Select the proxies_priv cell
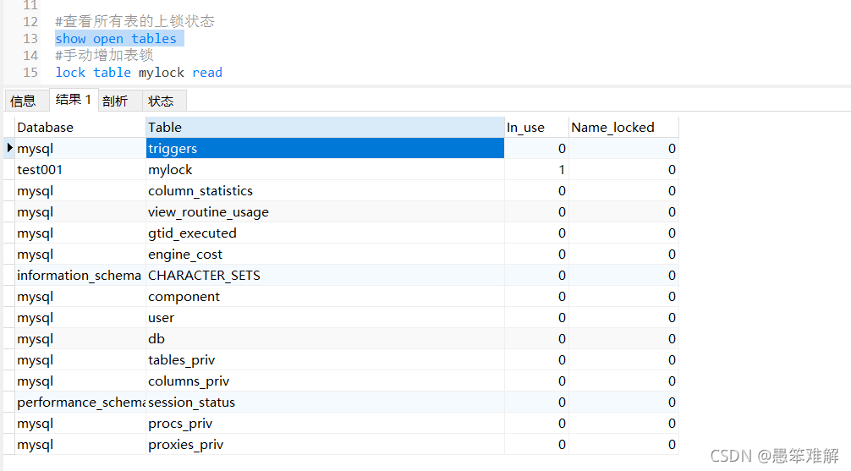The height and width of the screenshot is (471, 851). (x=325, y=445)
